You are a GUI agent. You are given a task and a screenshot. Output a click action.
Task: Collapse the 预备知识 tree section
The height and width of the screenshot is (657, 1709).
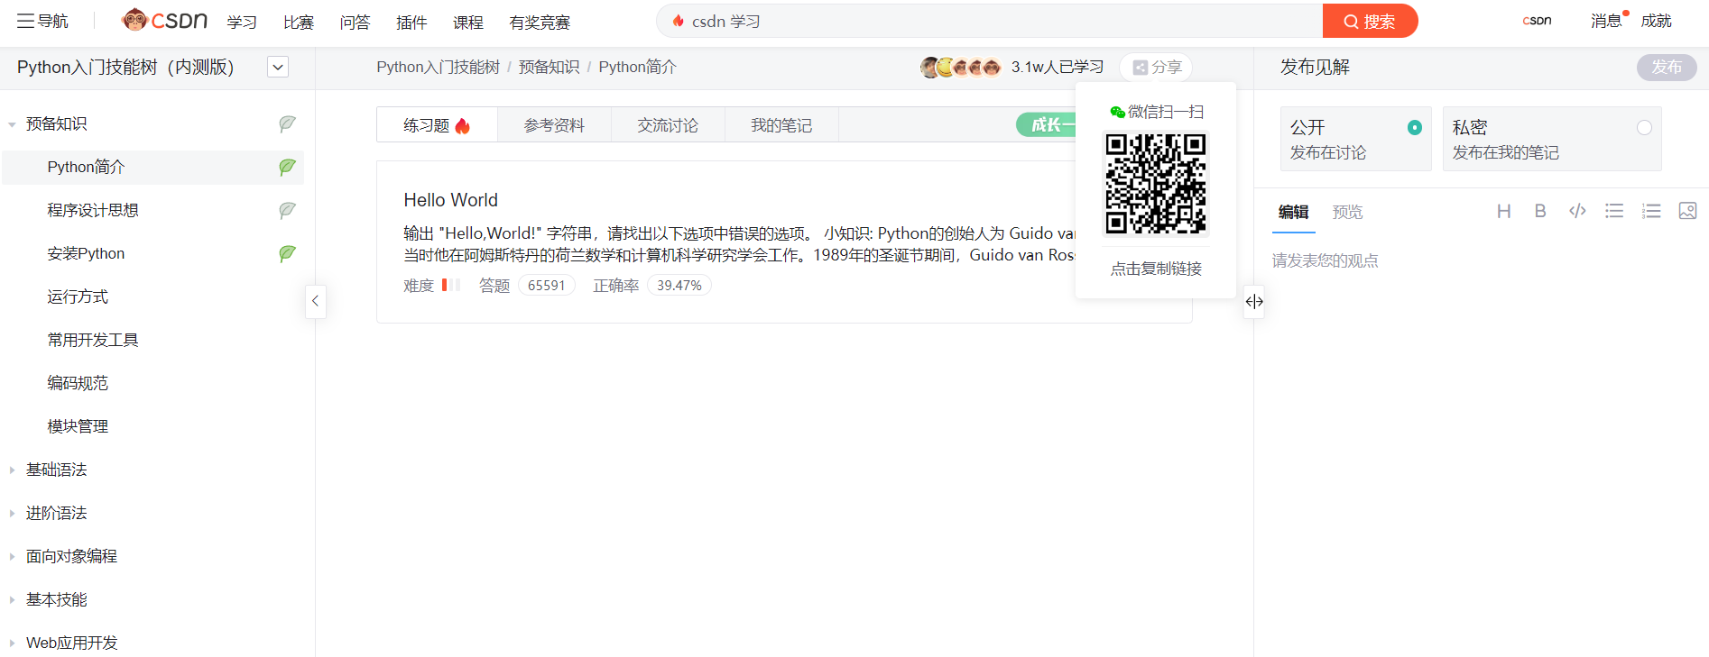pyautogui.click(x=12, y=124)
